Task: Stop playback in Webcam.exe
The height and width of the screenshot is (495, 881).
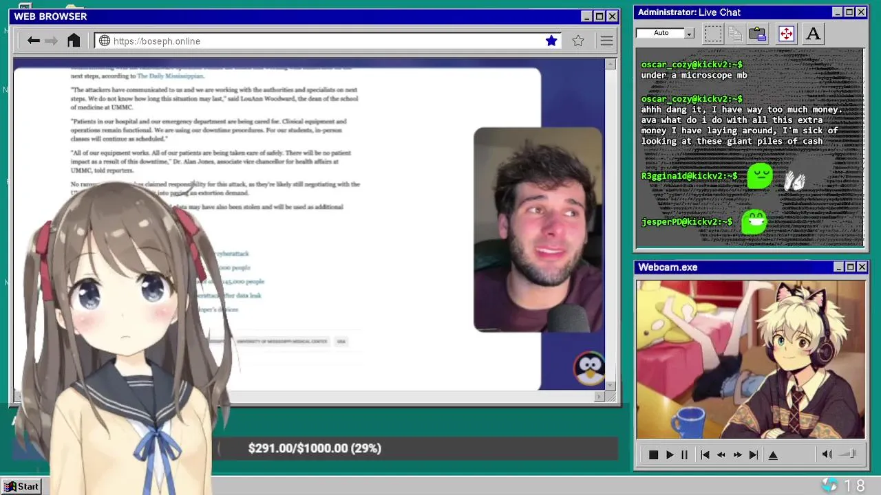Action: pyautogui.click(x=653, y=455)
